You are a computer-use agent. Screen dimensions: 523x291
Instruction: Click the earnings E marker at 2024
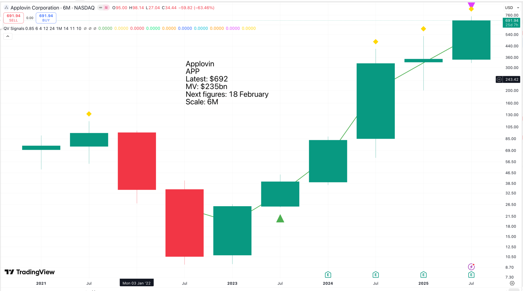(328, 275)
